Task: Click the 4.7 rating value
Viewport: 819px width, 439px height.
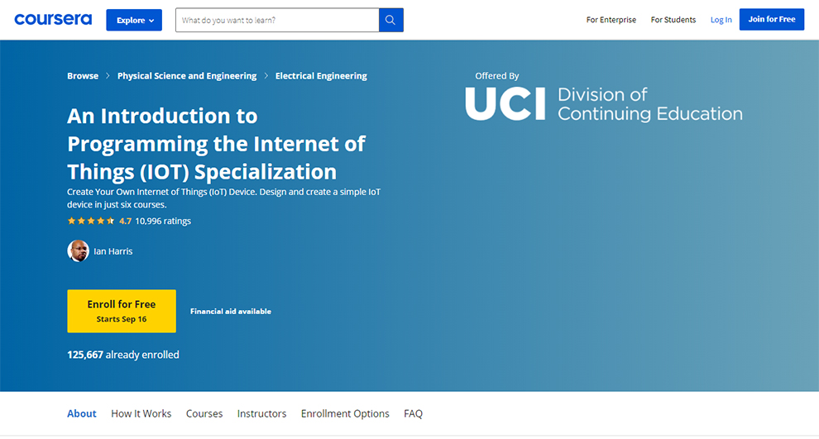Action: [126, 221]
